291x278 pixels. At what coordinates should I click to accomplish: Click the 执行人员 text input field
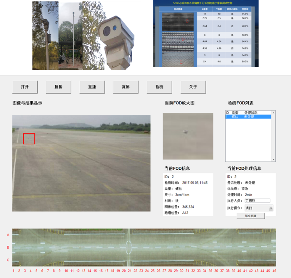coord(257,201)
